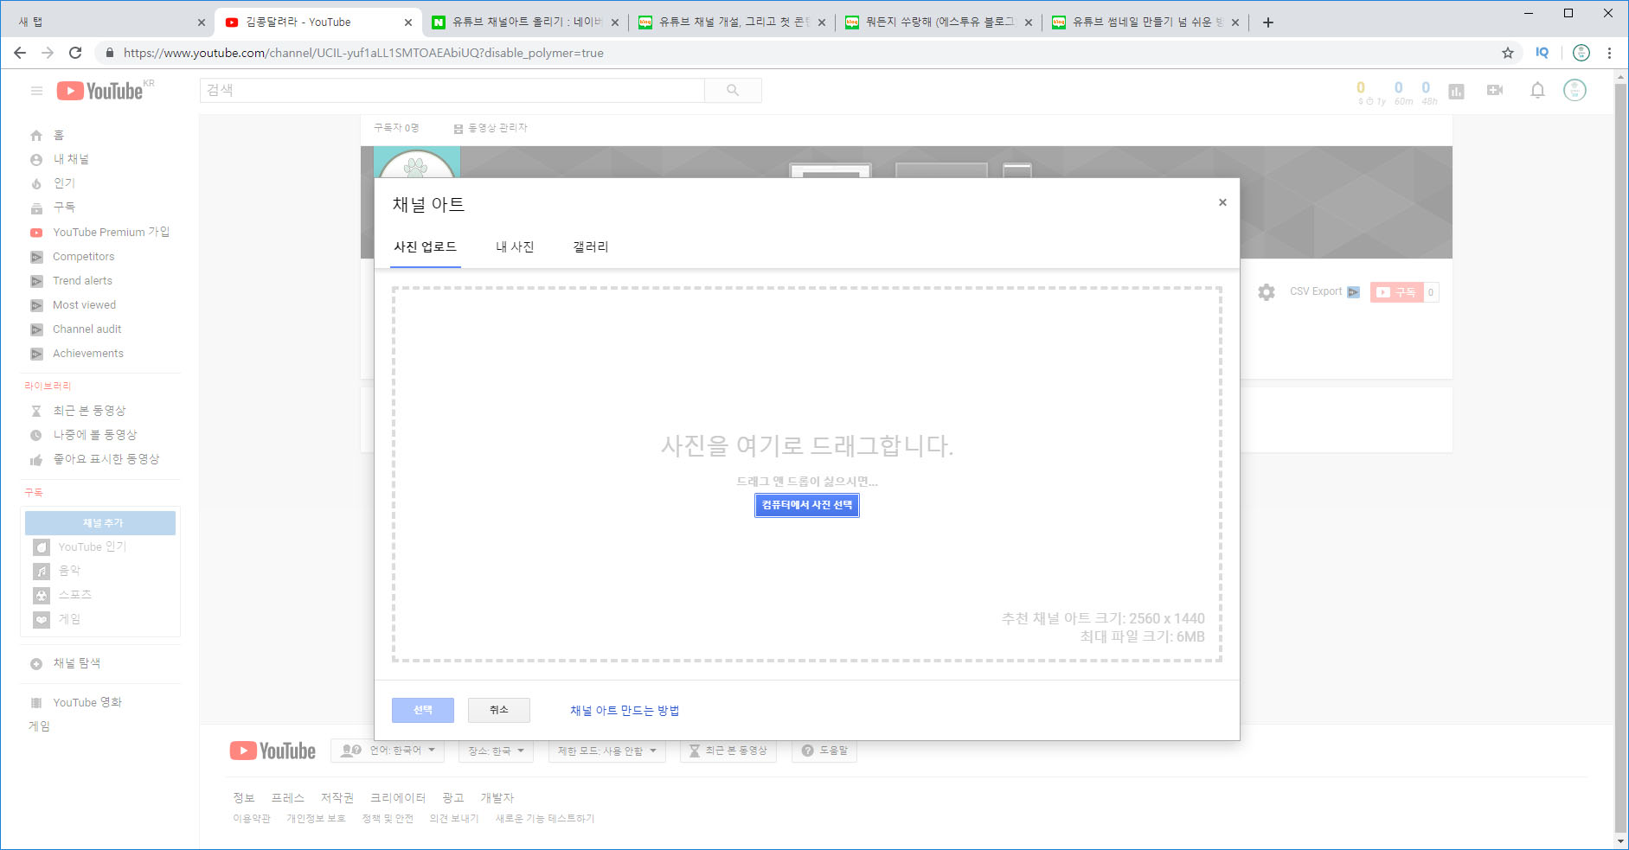1629x850 pixels.
Task: Open Trend alerts sidebar item
Action: (82, 281)
